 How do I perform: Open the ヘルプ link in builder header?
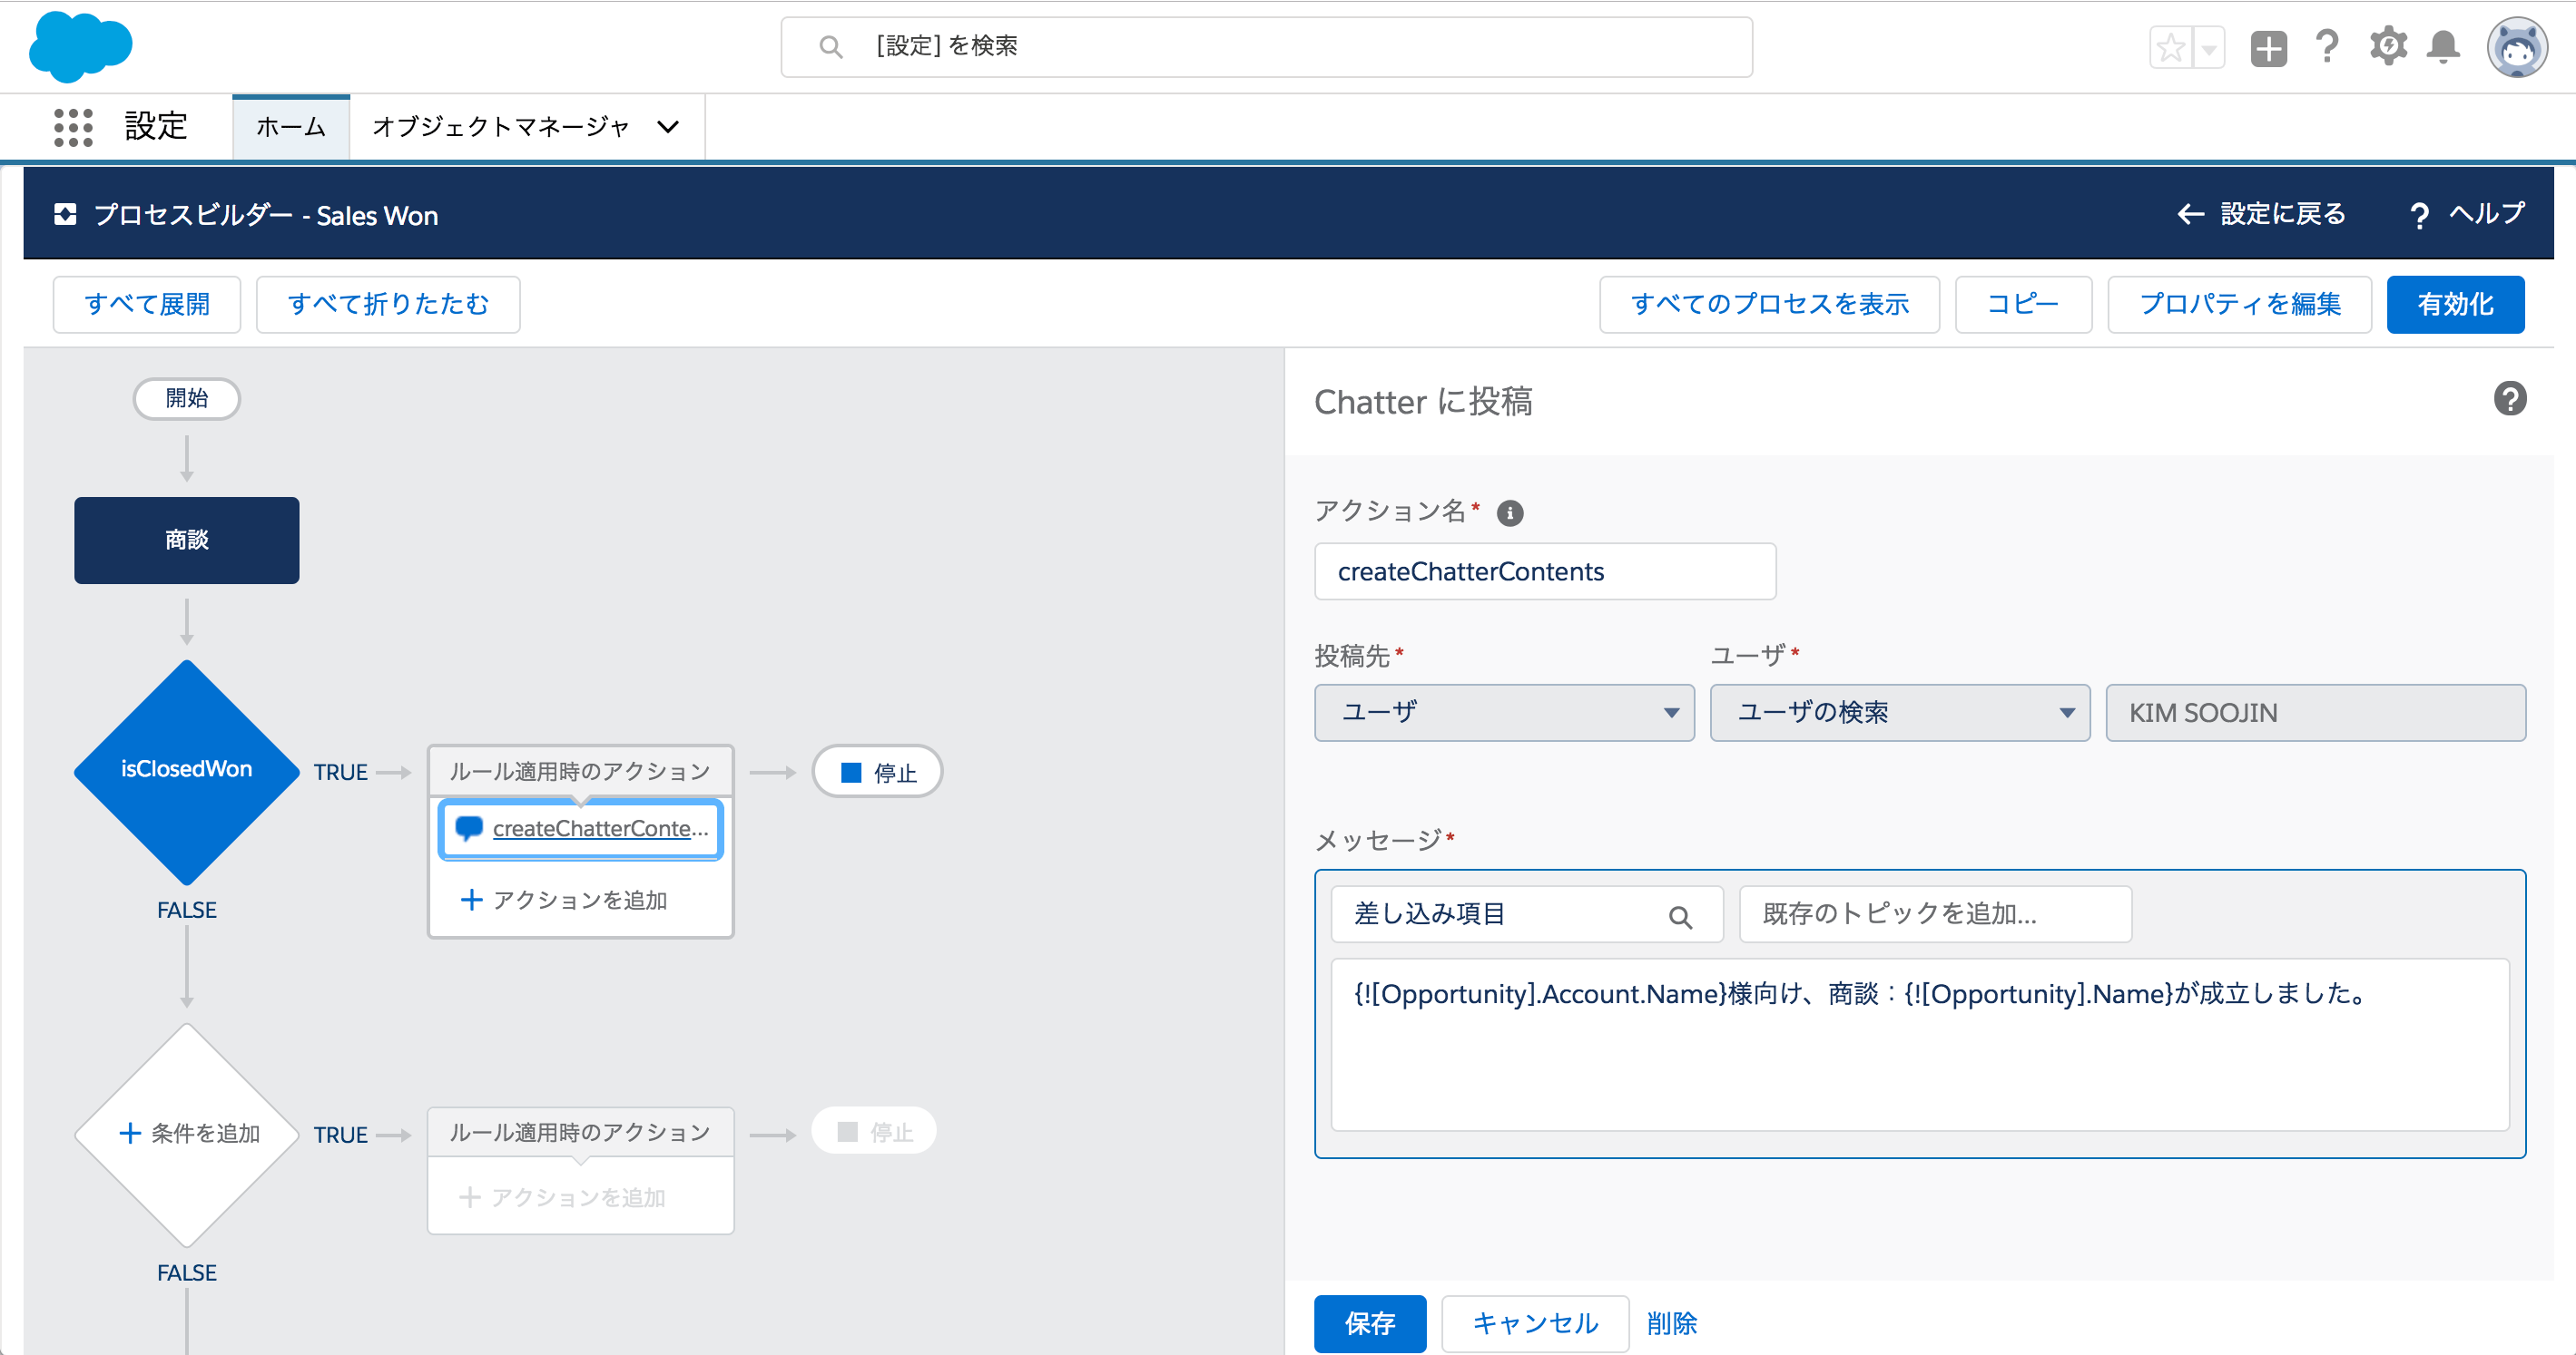(x=2467, y=214)
